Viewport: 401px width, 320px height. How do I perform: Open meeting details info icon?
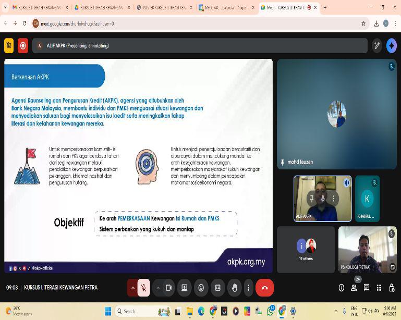[x=342, y=288]
